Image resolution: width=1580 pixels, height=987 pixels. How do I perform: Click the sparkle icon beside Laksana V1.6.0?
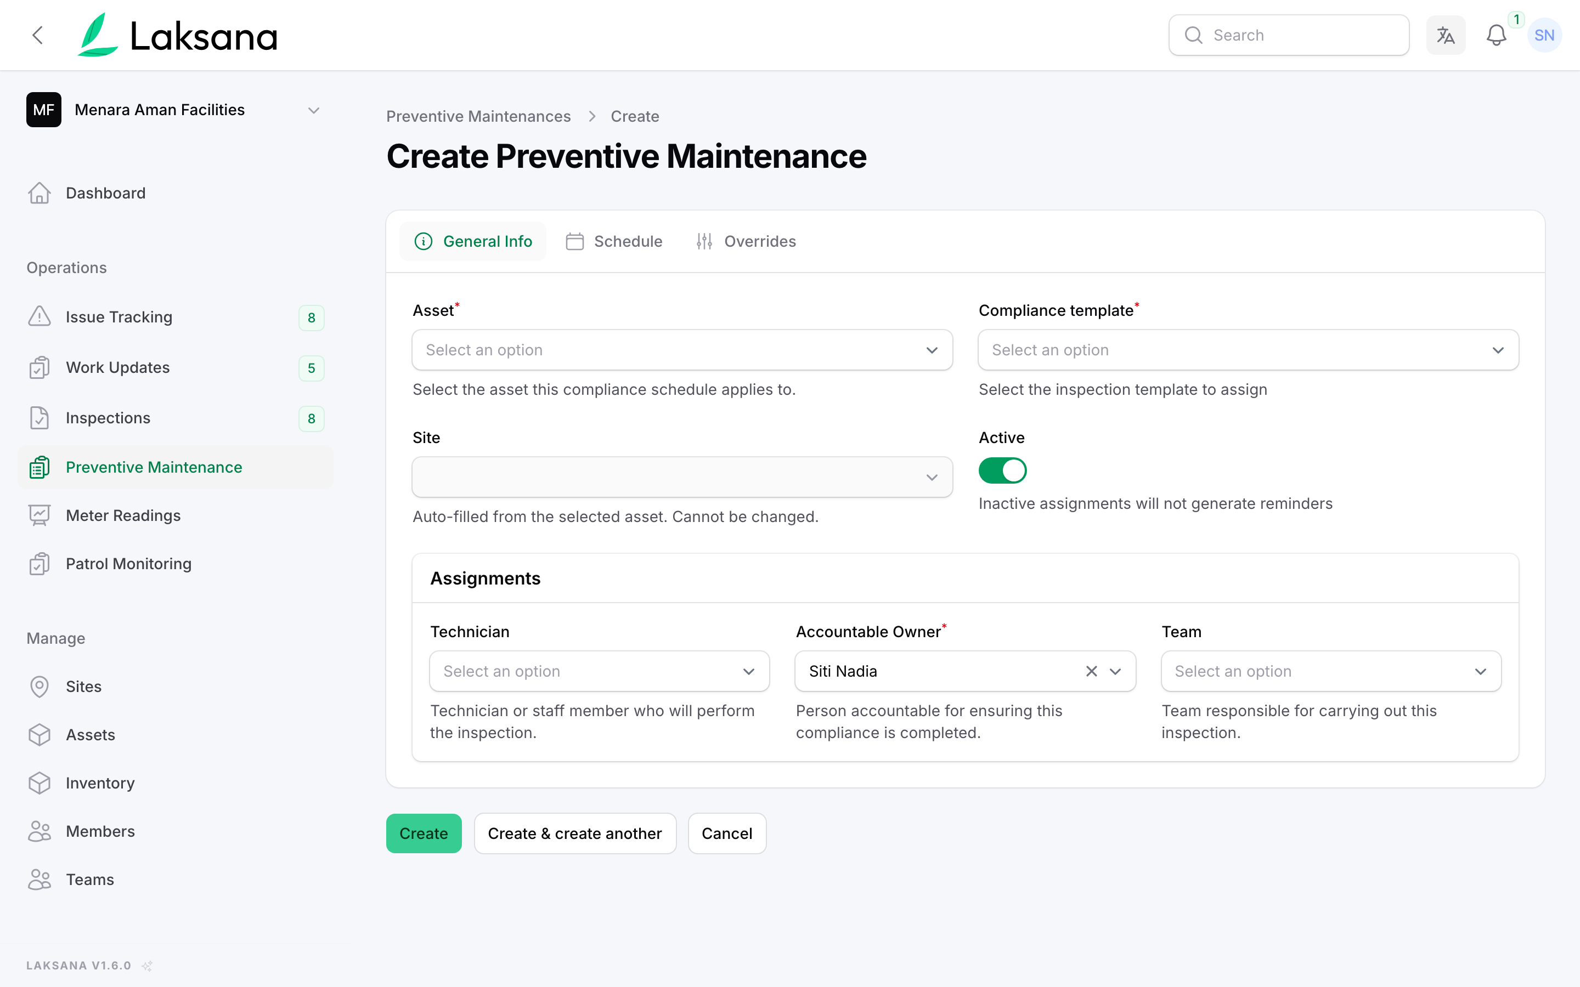[148, 966]
